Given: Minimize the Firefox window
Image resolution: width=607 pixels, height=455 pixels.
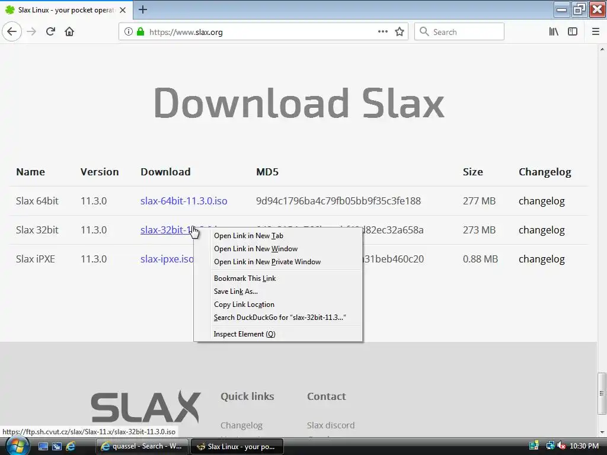Looking at the screenshot, I should click(561, 9).
